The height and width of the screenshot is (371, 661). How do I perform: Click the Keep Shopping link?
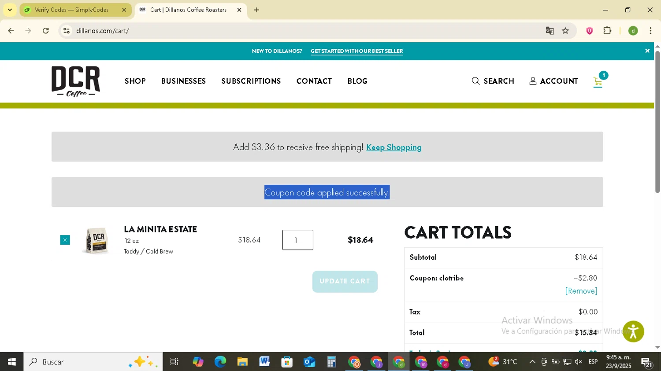(394, 147)
